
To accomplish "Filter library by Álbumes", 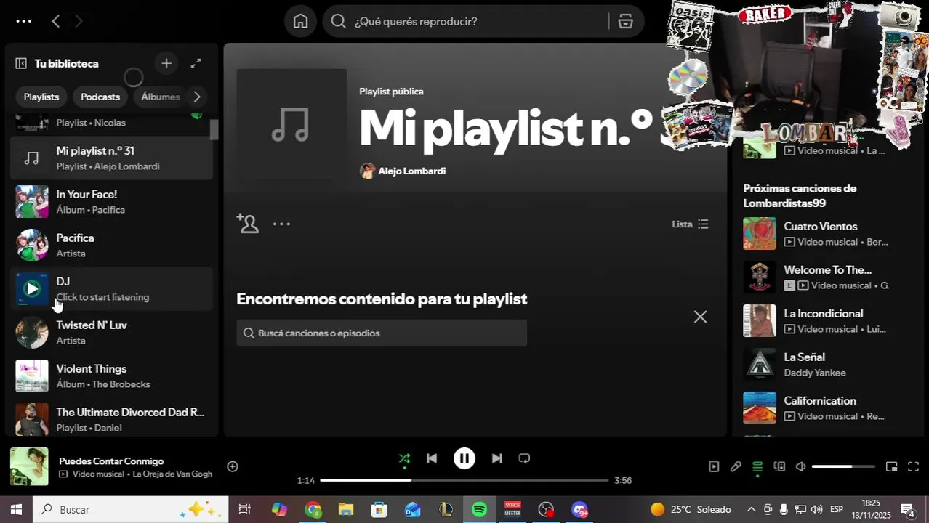I will [x=160, y=97].
